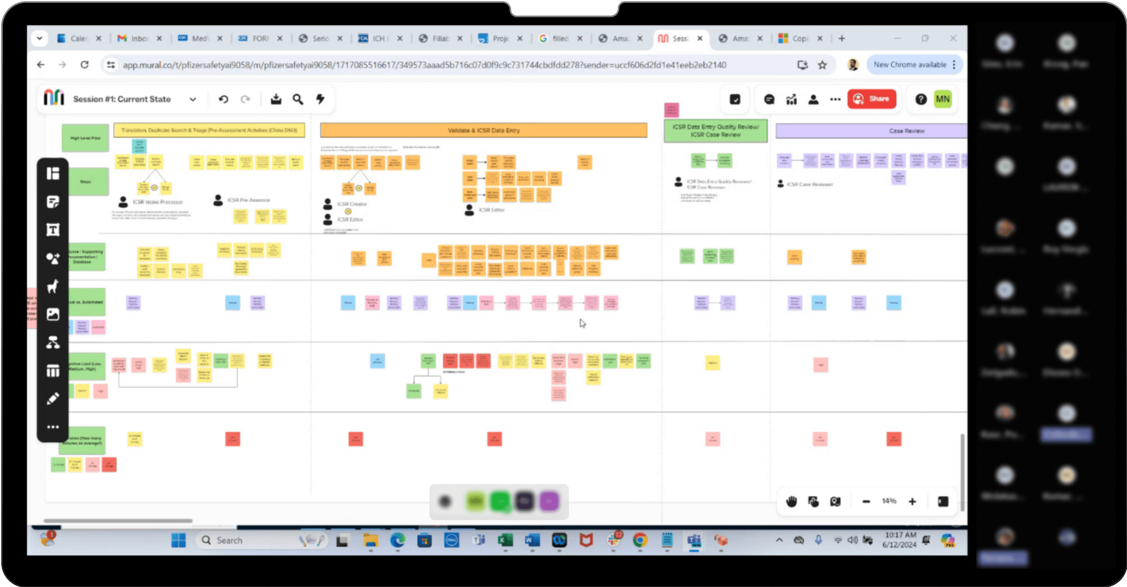Screen dimensions: 1127x587
Task: Switch to the FDA ICH browser tab
Action: (379, 38)
